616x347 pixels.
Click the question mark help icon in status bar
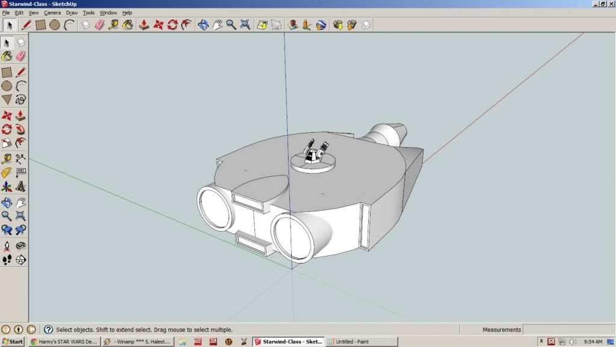(x=48, y=330)
